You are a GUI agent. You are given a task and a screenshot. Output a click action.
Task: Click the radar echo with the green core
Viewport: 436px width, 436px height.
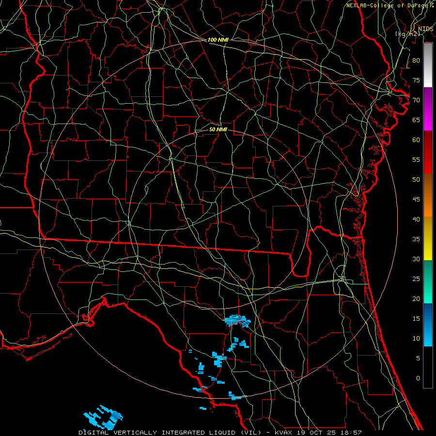(x=237, y=321)
